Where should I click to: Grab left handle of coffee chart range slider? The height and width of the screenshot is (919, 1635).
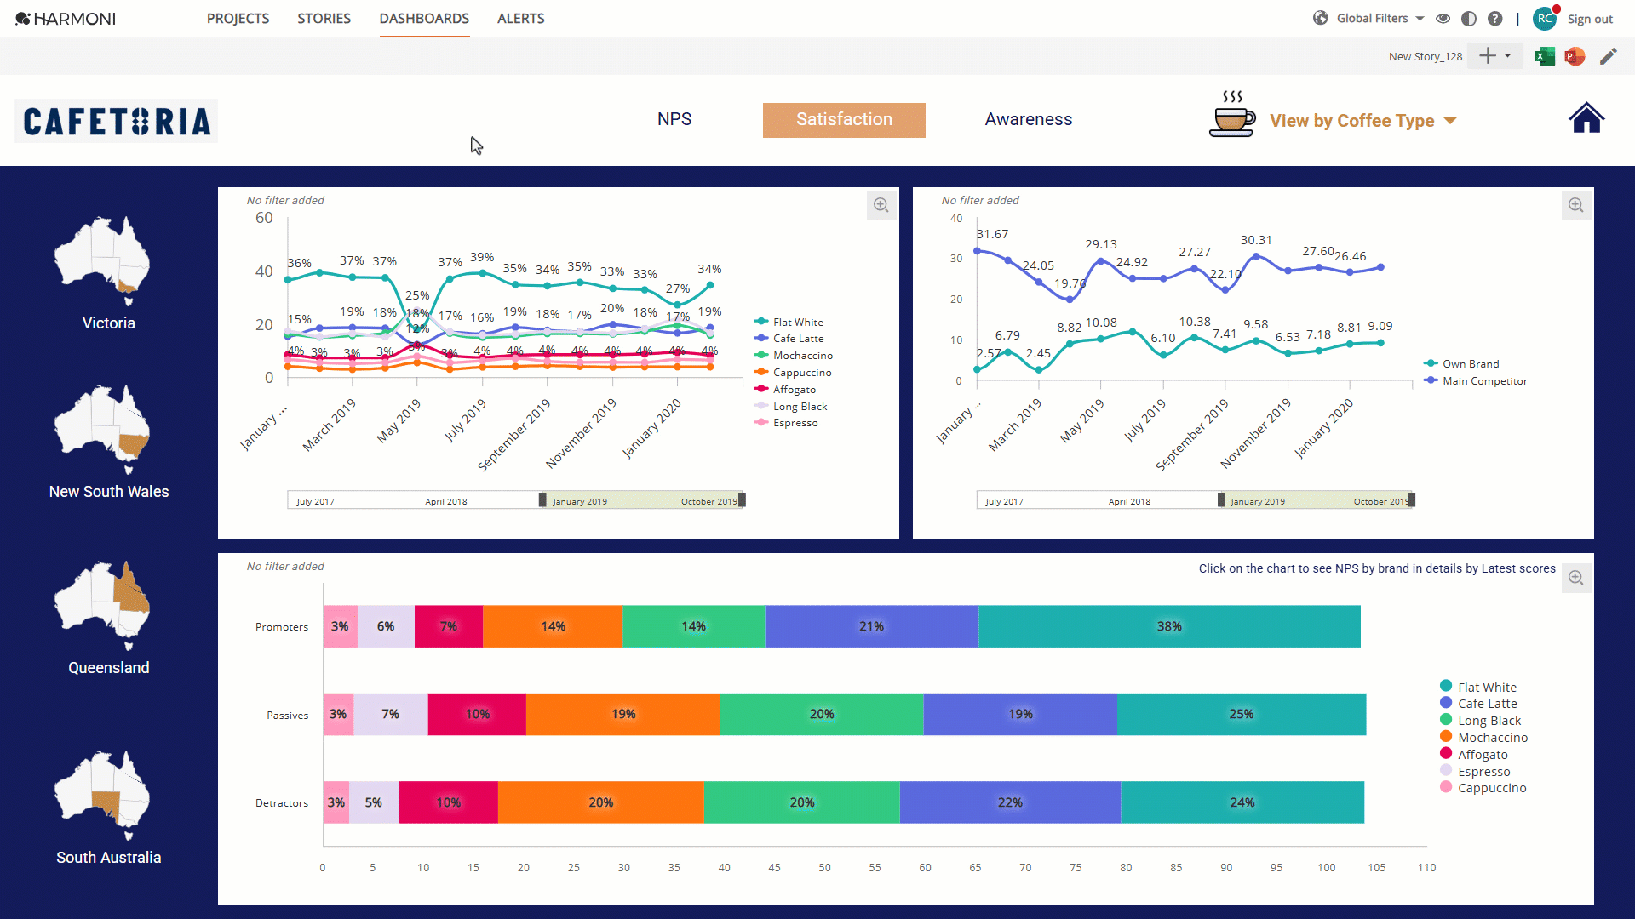[x=542, y=499]
